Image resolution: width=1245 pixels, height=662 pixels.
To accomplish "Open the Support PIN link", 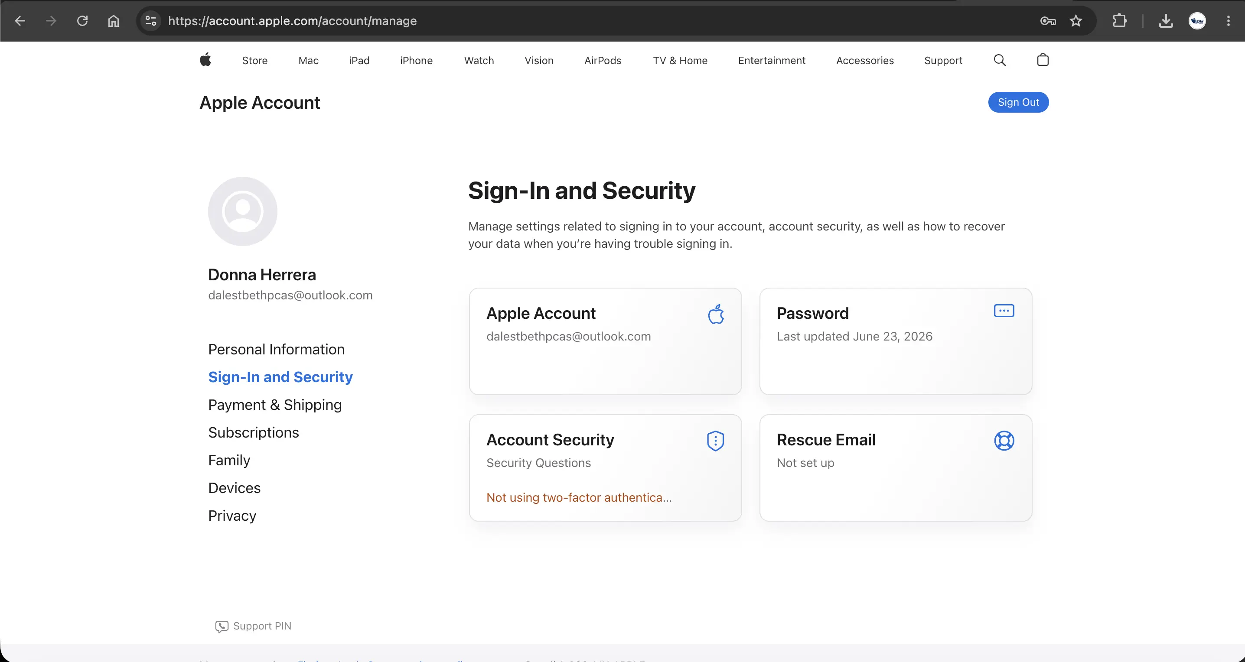I will [x=253, y=626].
